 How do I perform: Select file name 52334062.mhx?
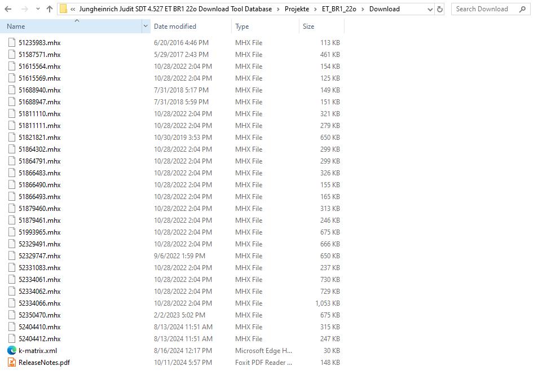point(39,291)
